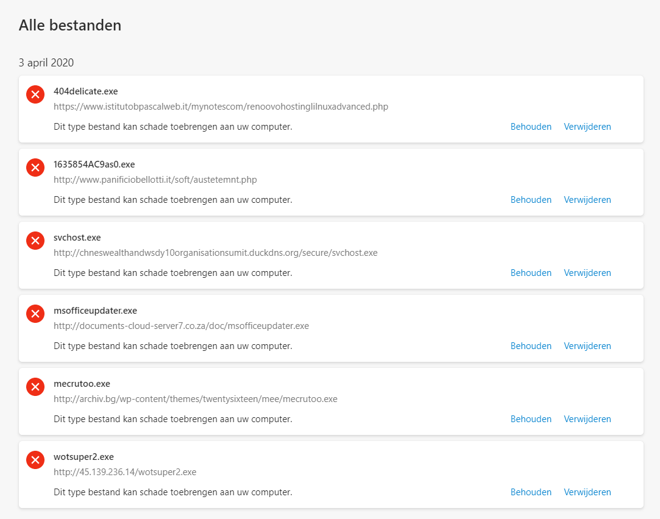Screen dimensions: 660x519
Task: Keep msofficeupdater.exe by clicking Behouden
Action: tap(531, 346)
